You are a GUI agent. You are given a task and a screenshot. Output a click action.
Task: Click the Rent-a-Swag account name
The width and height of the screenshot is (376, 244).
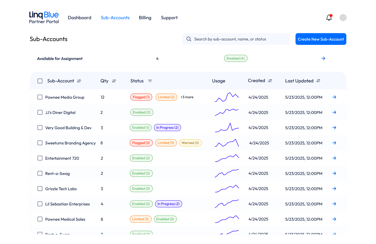[x=58, y=173]
